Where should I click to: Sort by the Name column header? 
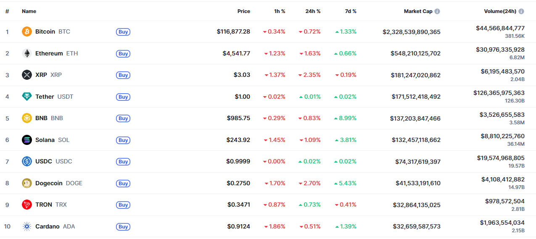(x=29, y=11)
